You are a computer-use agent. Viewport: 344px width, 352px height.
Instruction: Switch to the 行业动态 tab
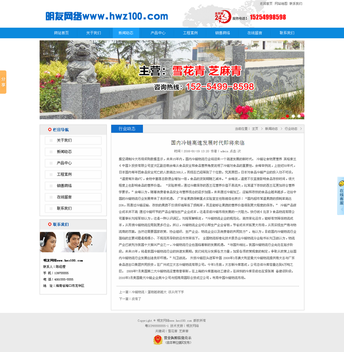126,129
